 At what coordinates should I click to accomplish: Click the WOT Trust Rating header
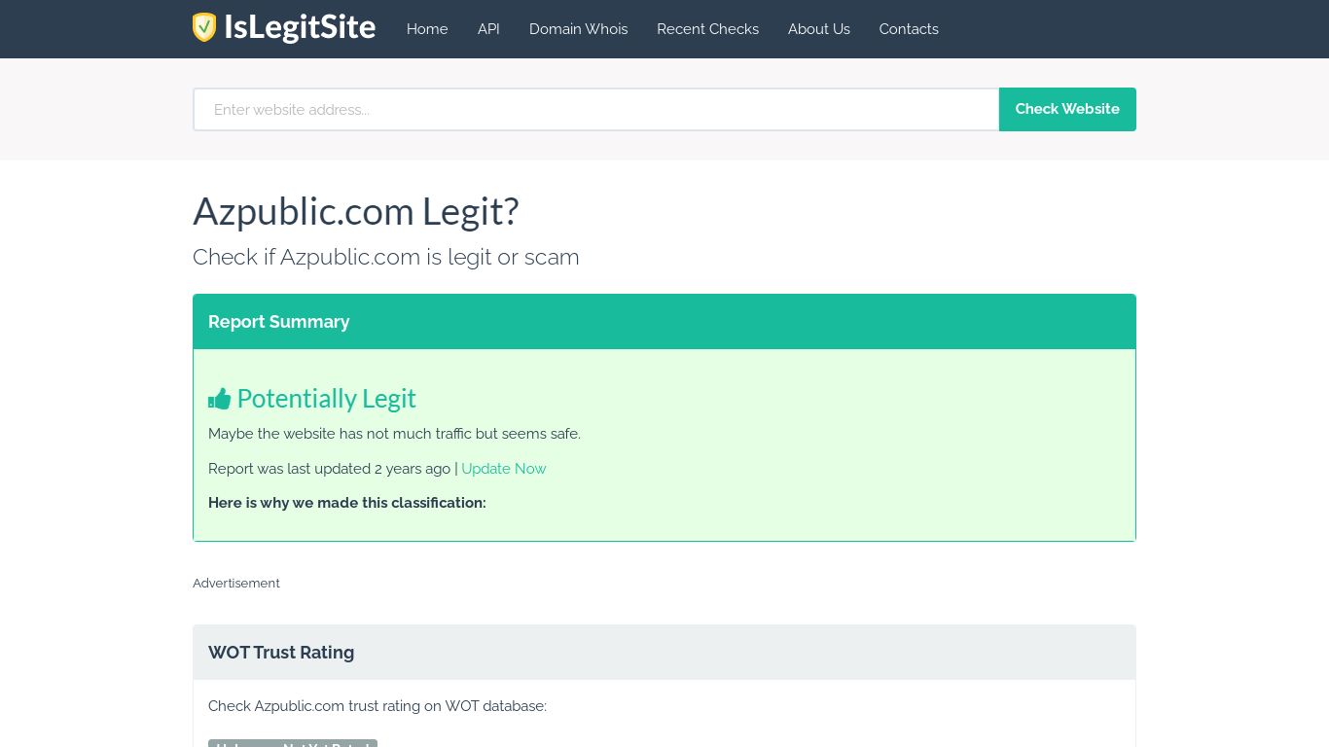coord(664,653)
